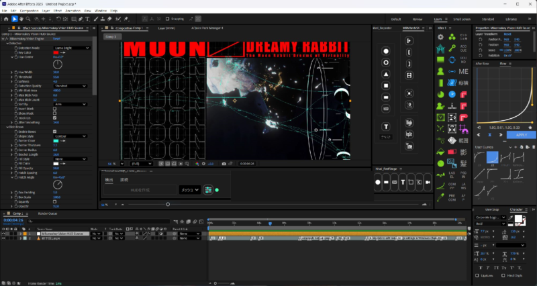The height and width of the screenshot is (286, 537).
Task: Click the current time indicator on timeline
Action: [271, 224]
